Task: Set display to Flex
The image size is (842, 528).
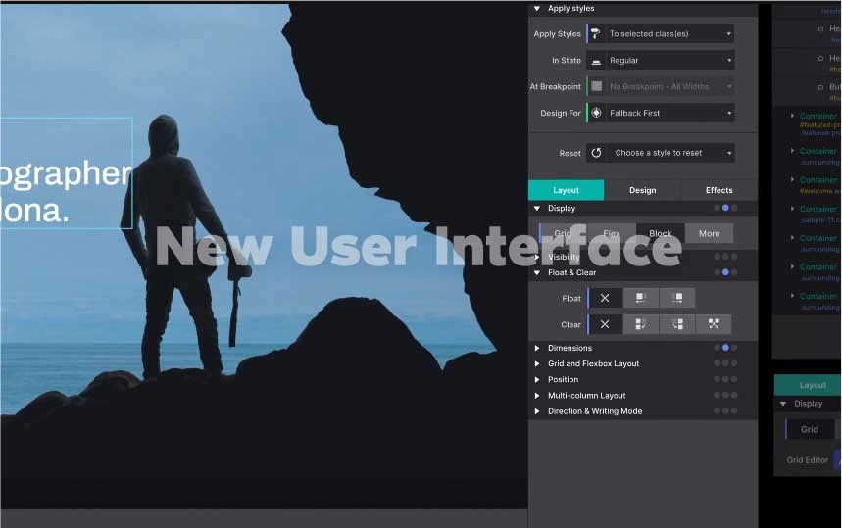Action: click(611, 233)
